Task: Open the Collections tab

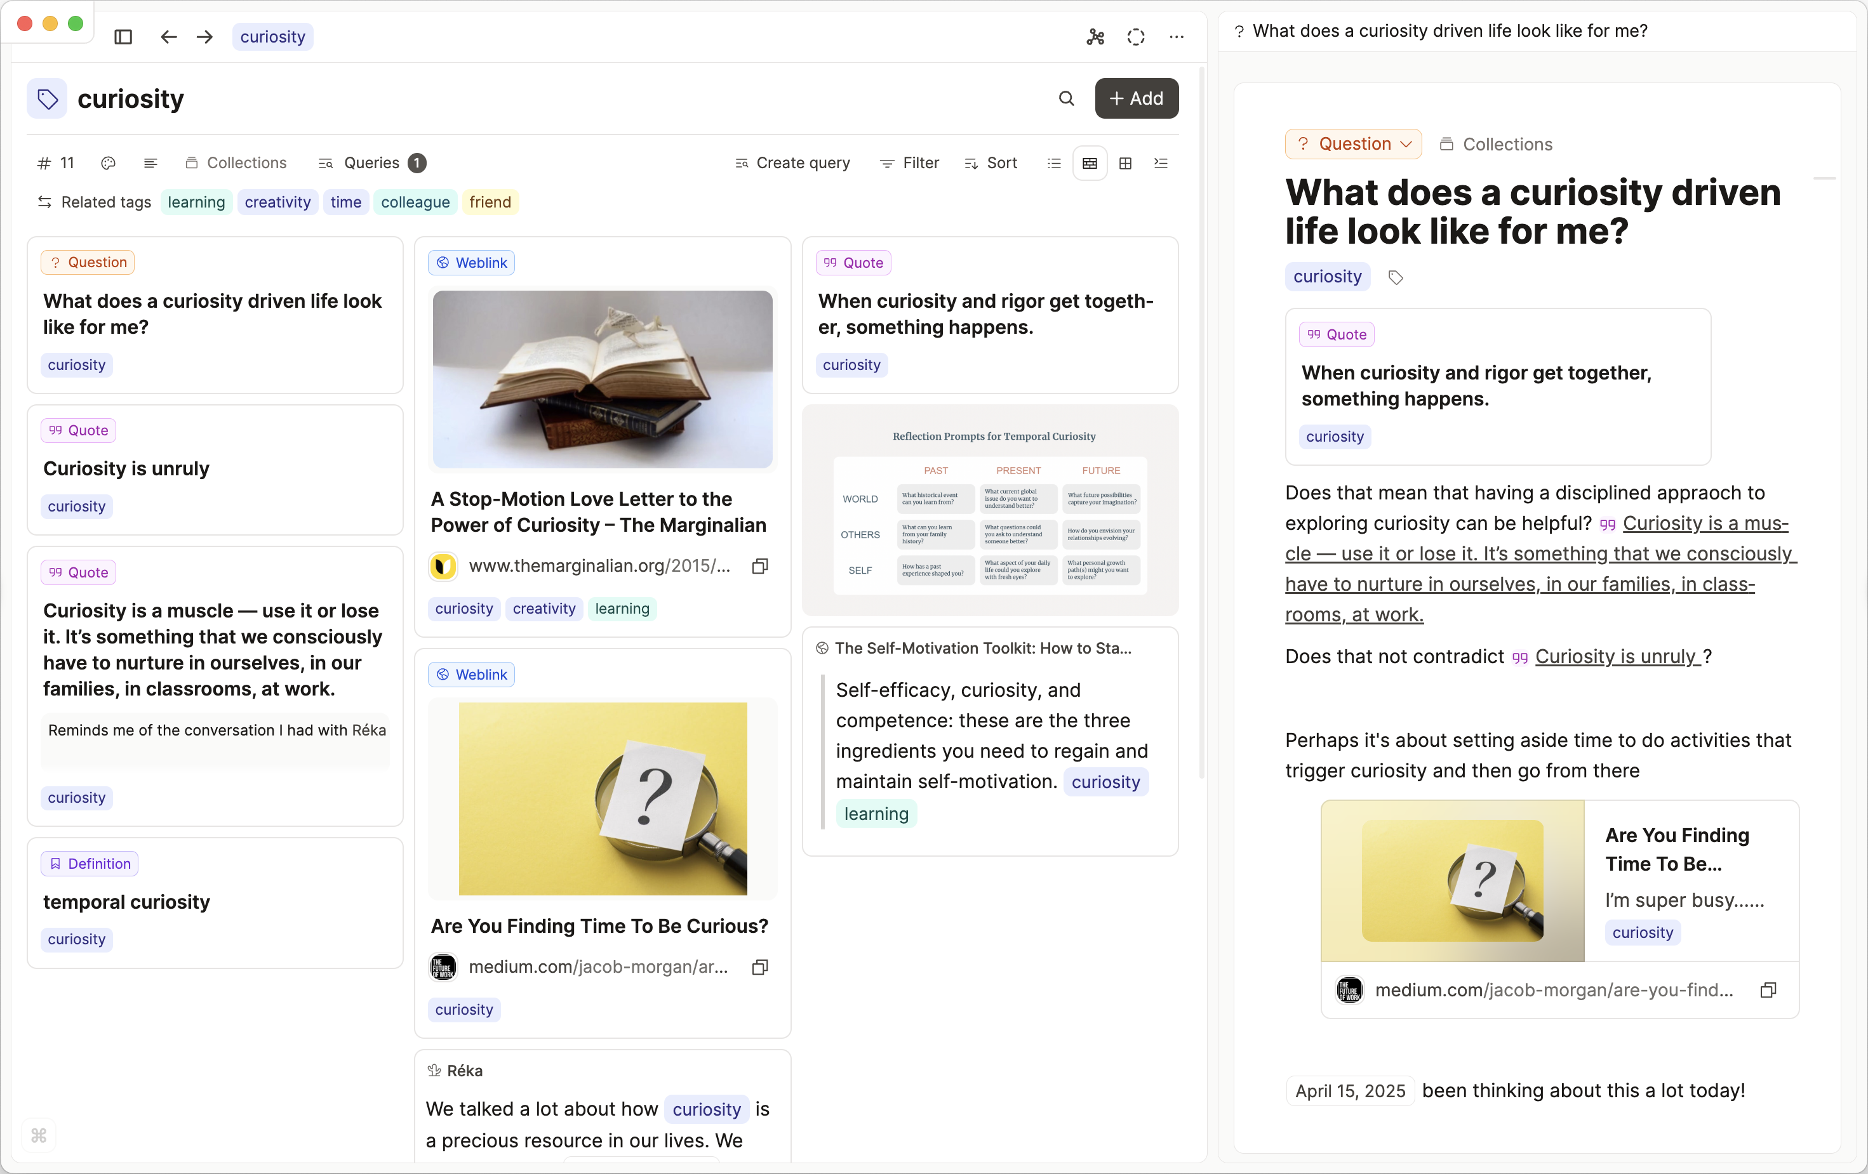Action: coord(236,163)
